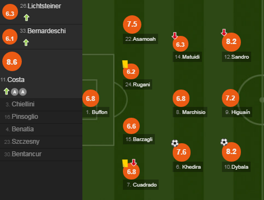Select Chiellini in the unused substitutes list
Screen dimensions: 264x200
click(23, 104)
